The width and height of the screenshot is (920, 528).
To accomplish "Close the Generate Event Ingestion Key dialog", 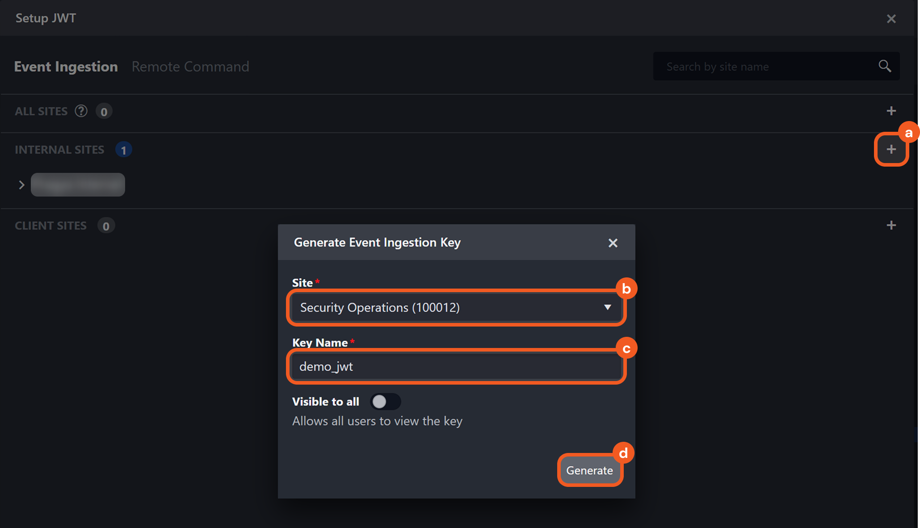I will 613,243.
